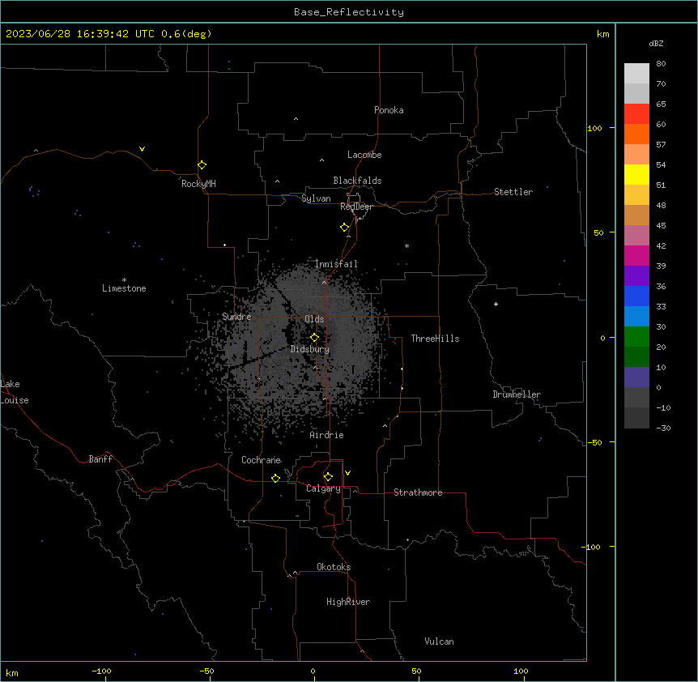Click the purple 10 dBZ legend swatch
698x682 pixels.
(x=636, y=377)
